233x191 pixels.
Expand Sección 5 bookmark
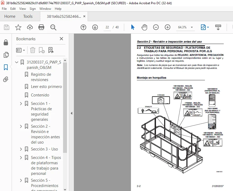coord(21,180)
